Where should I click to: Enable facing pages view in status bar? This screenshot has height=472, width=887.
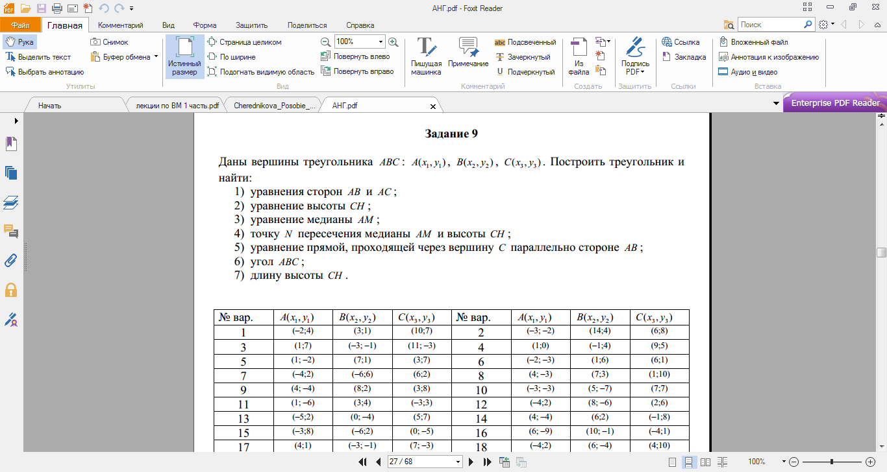point(705,462)
